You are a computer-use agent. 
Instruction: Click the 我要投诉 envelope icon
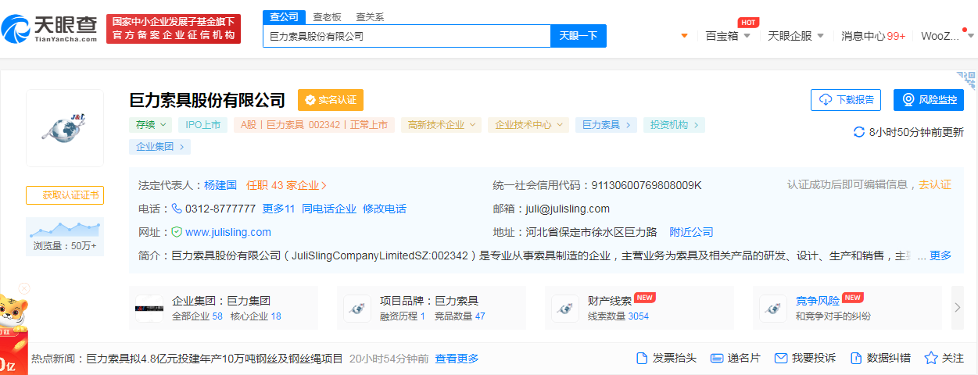(x=780, y=359)
